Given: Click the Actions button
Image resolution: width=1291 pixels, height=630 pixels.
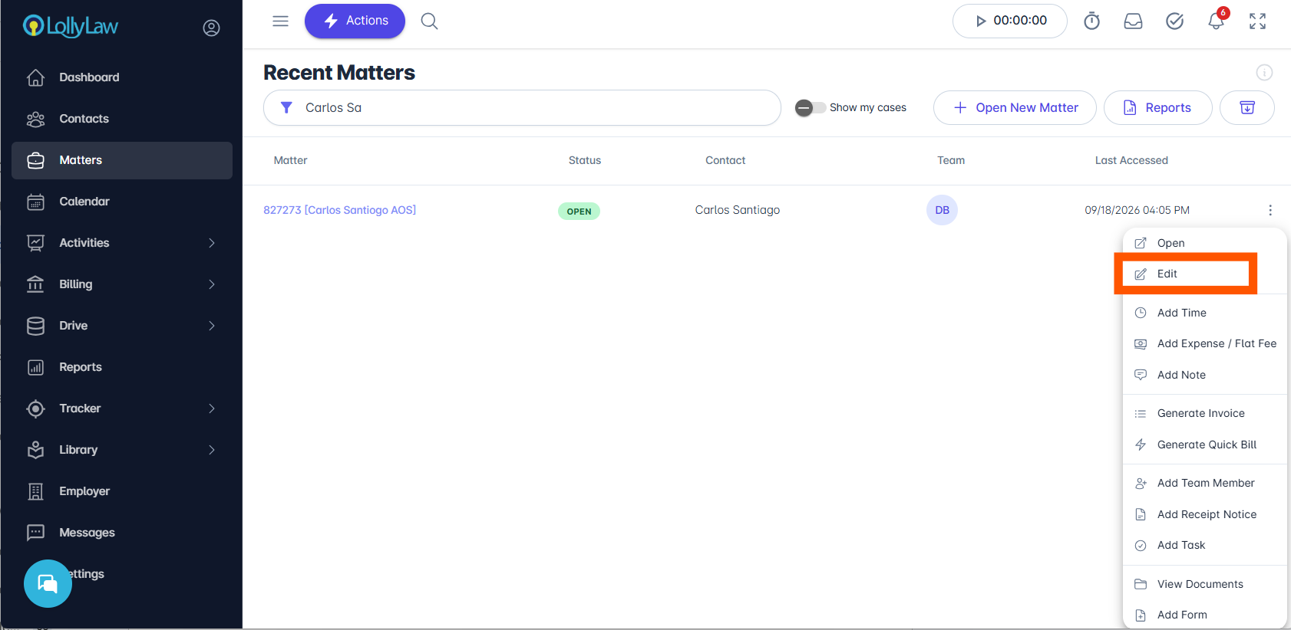Looking at the screenshot, I should coord(355,21).
